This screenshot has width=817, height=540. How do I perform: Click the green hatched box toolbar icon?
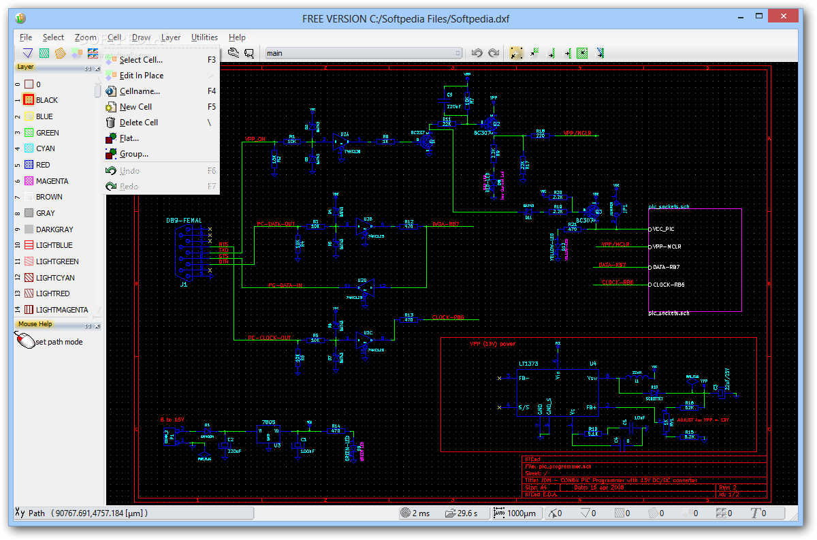click(x=582, y=52)
